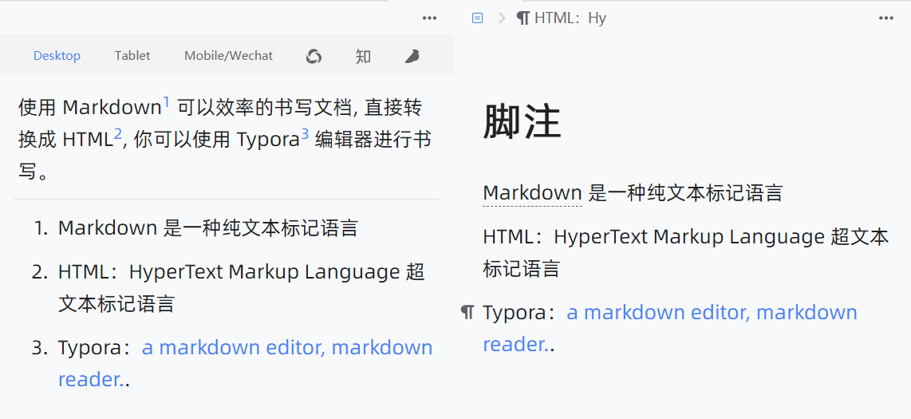Switch to the Desktop preview tab
The width and height of the screenshot is (911, 419).
pyautogui.click(x=57, y=56)
